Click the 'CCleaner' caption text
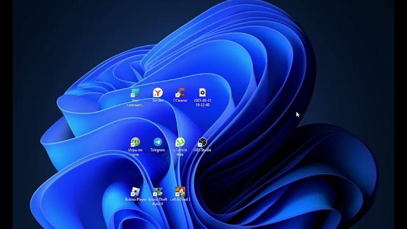407x229 pixels. pos(180,101)
